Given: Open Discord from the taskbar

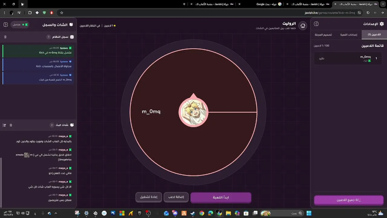Looking at the screenshot, I should tap(175, 213).
